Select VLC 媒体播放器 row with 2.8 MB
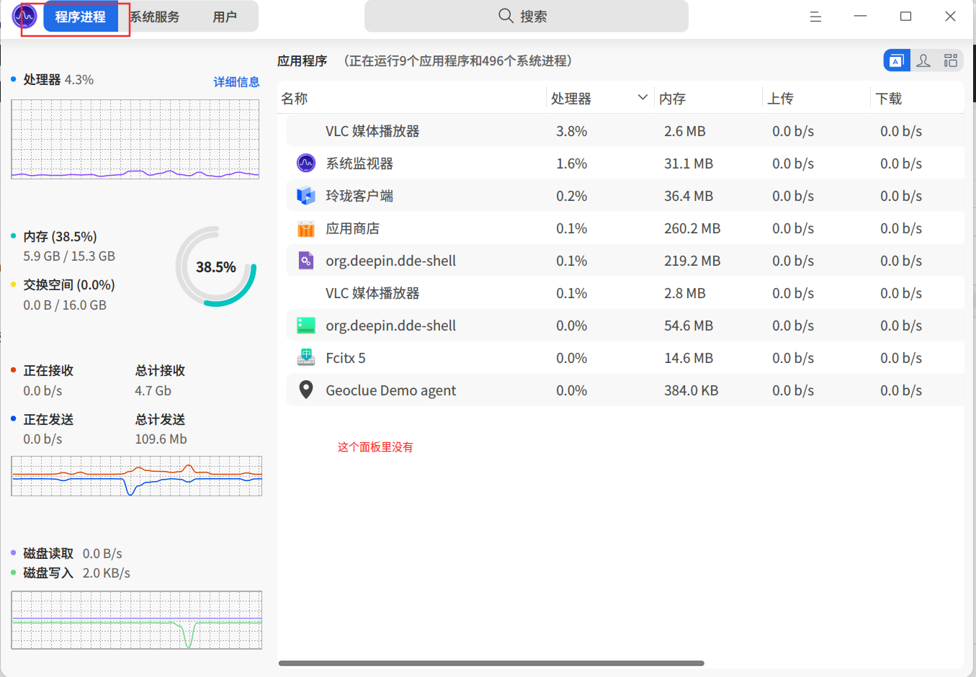976x677 pixels. pyautogui.click(x=625, y=293)
